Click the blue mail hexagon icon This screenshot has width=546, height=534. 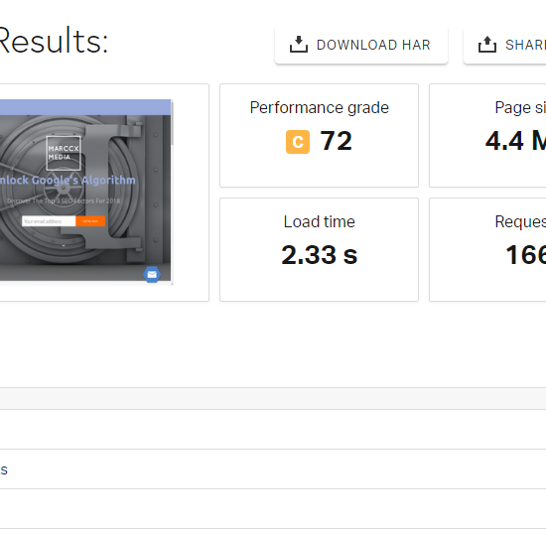pos(152,274)
